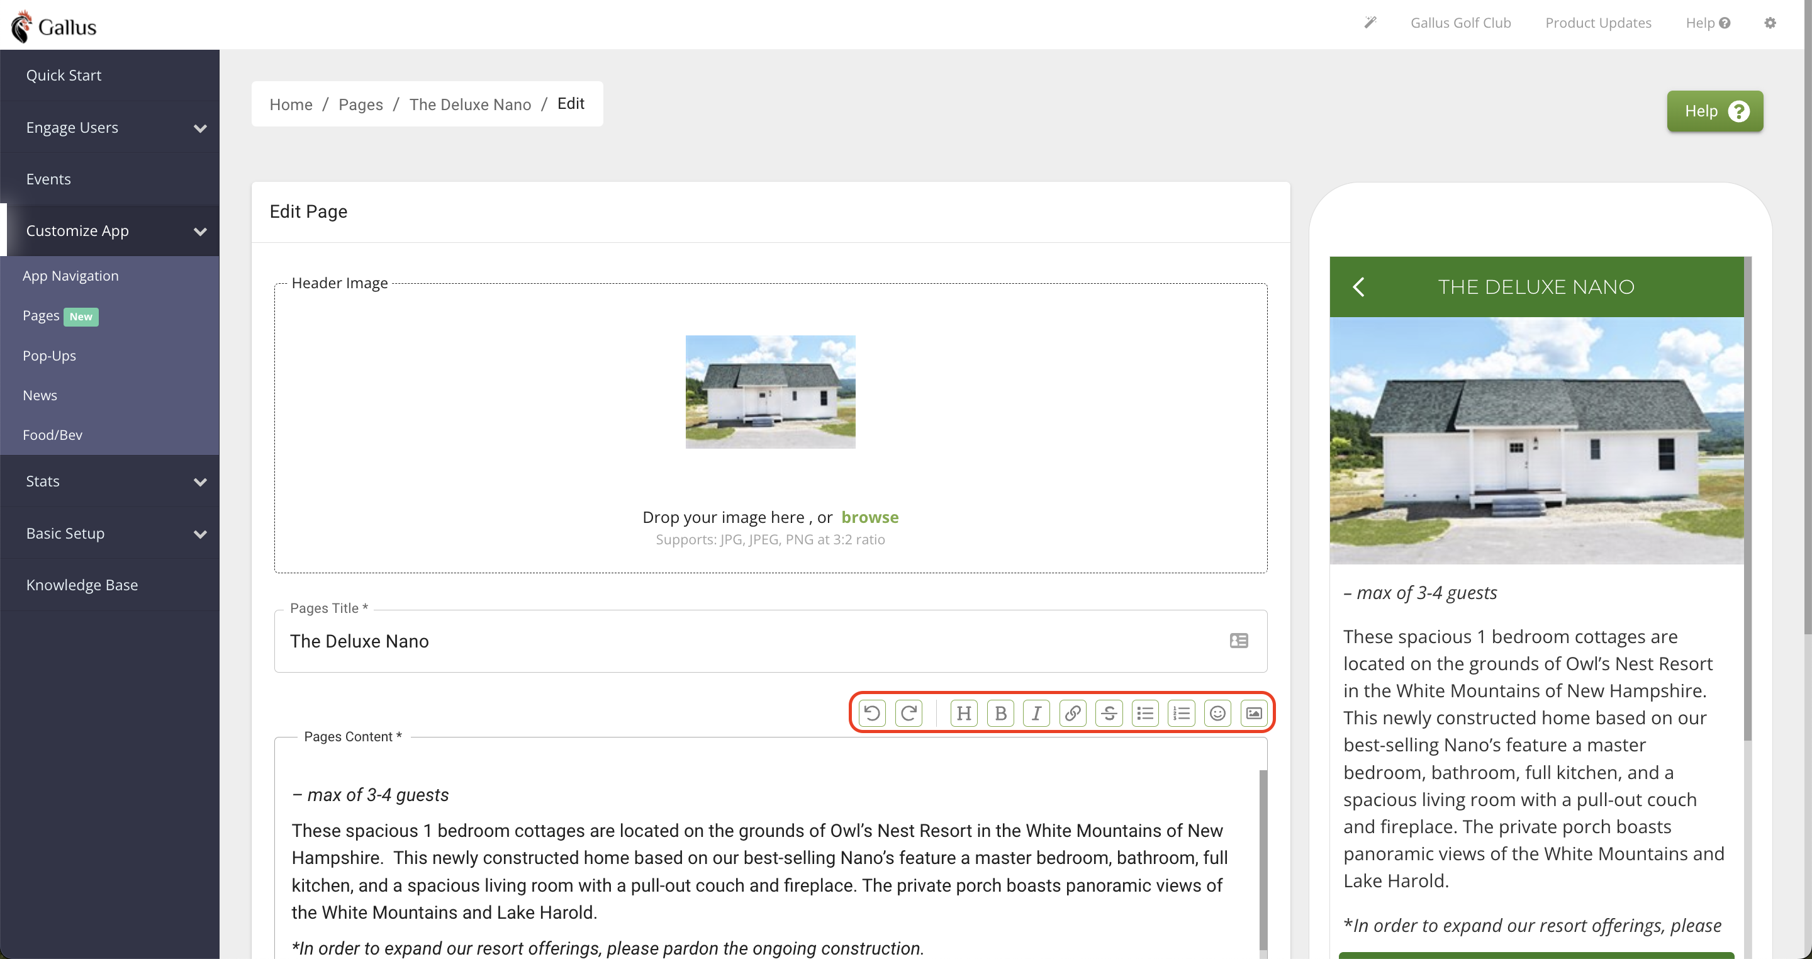Image resolution: width=1812 pixels, height=959 pixels.
Task: Click the question mark icon beside top Help
Action: pyautogui.click(x=1724, y=23)
